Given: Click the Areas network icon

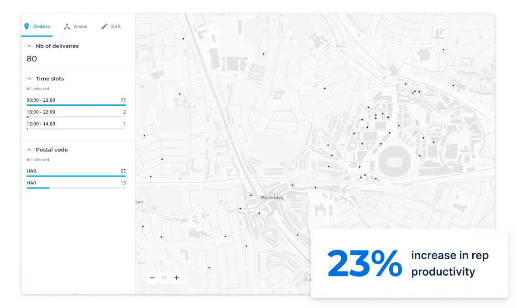Looking at the screenshot, I should [67, 26].
